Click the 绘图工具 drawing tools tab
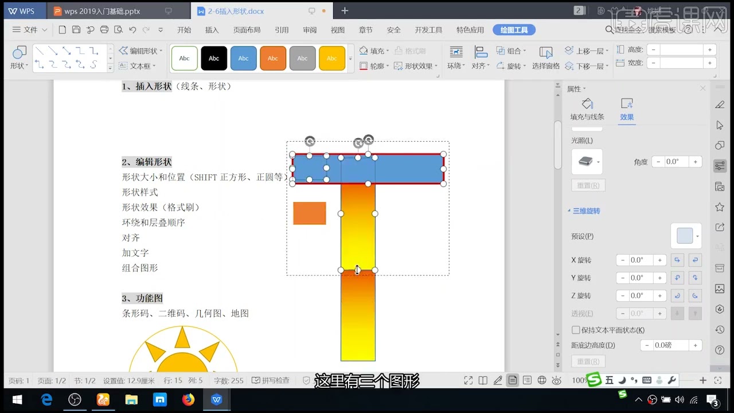Screen dimensions: 734x413 (x=514, y=30)
